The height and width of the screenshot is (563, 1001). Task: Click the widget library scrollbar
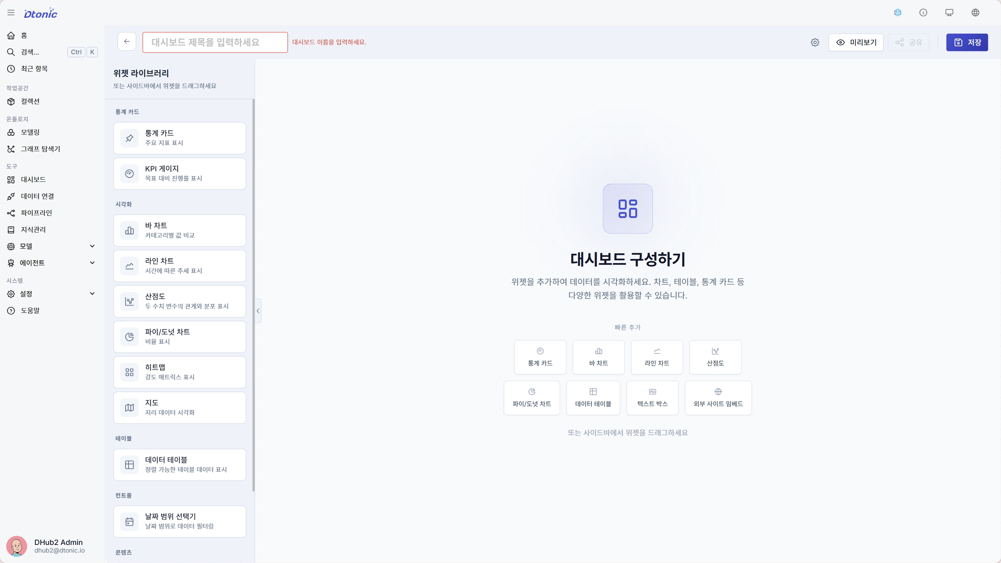pos(253,295)
